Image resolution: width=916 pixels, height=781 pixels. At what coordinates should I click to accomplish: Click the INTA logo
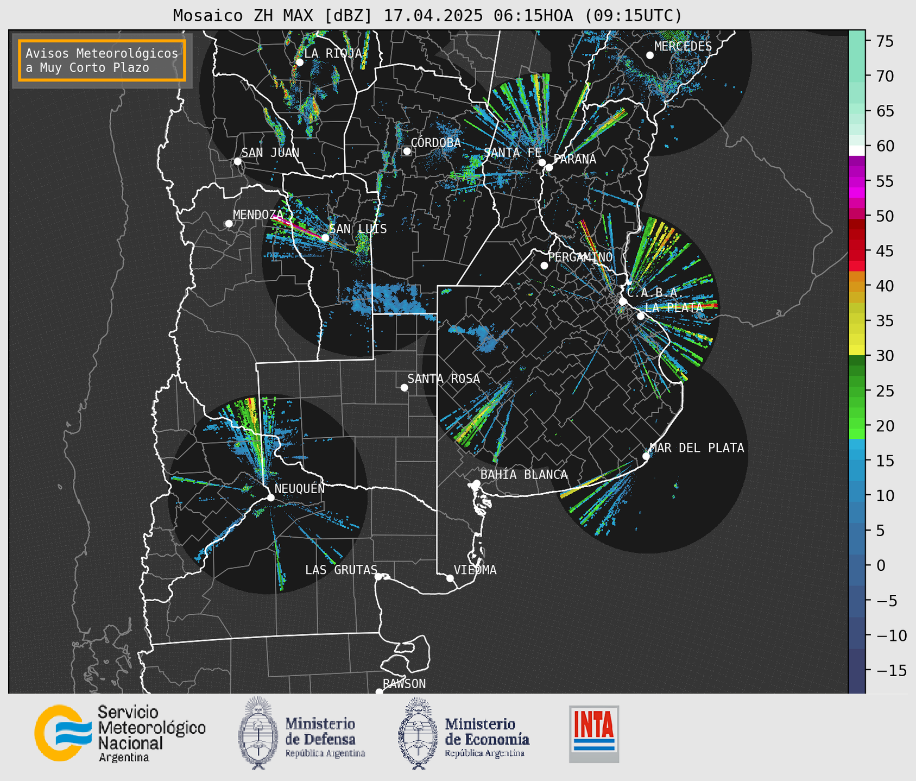pyautogui.click(x=594, y=734)
